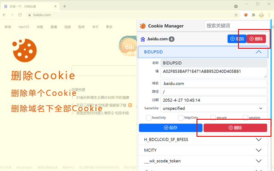The image size is (274, 171).
Task: Open the SameSite unspecified dropdown
Action: [x=214, y=108]
